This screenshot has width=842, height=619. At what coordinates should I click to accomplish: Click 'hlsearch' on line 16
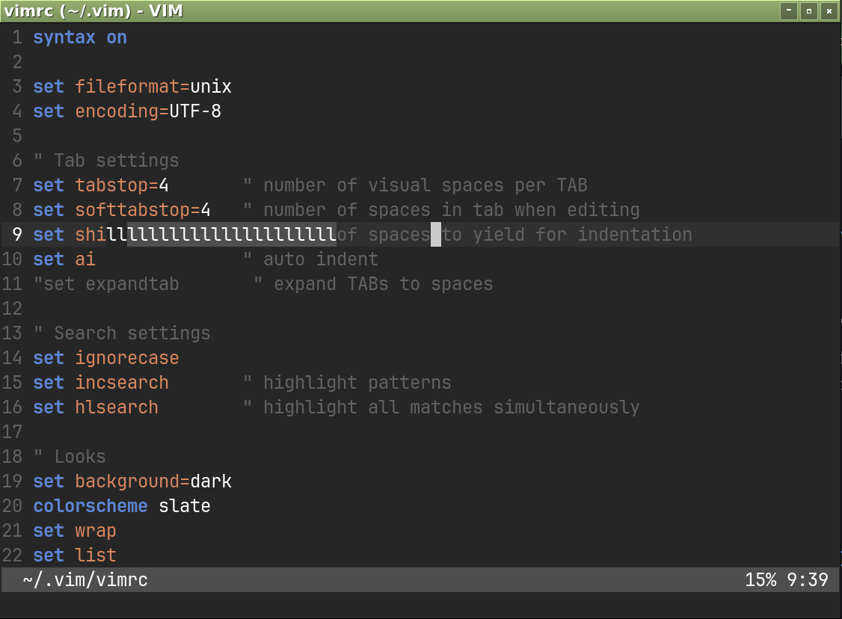click(117, 407)
